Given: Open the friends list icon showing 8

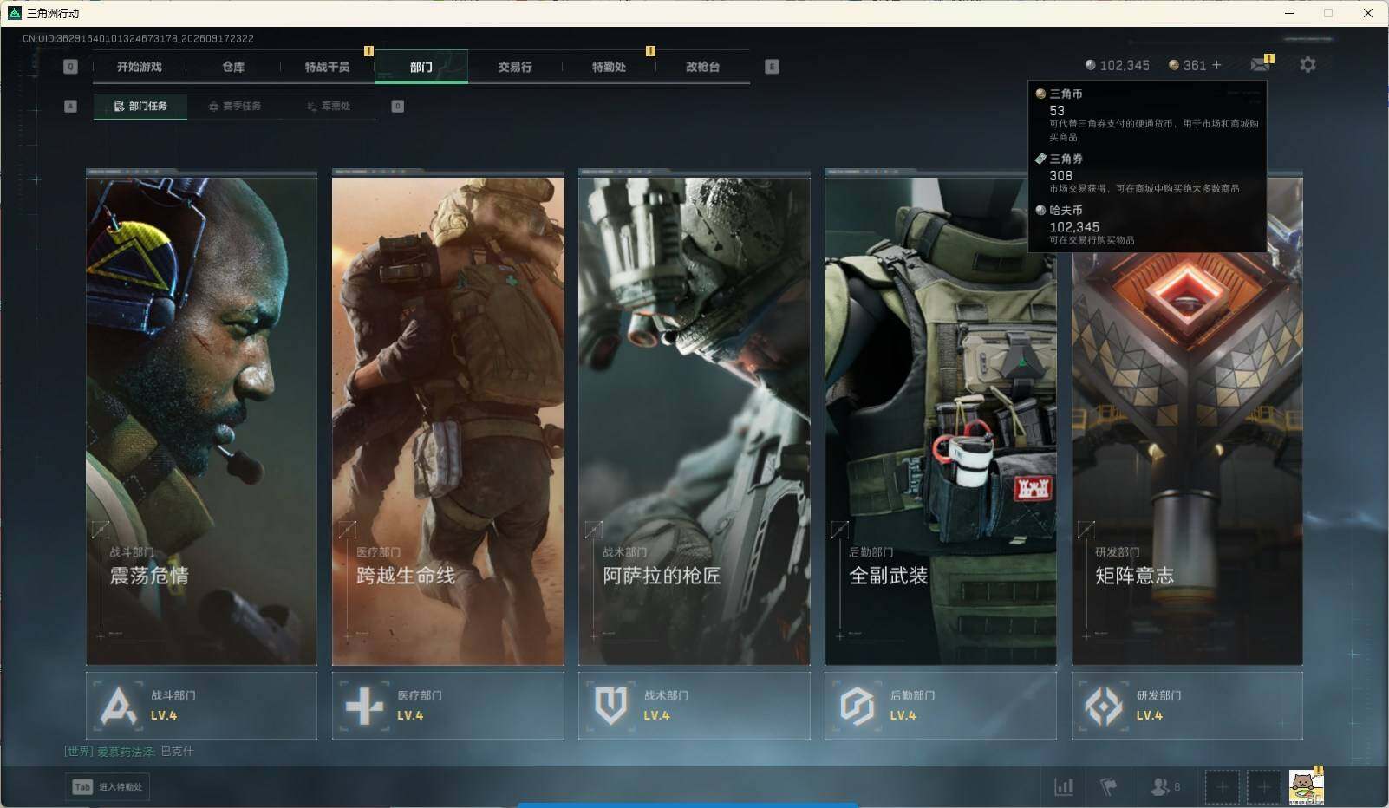Looking at the screenshot, I should [1164, 787].
